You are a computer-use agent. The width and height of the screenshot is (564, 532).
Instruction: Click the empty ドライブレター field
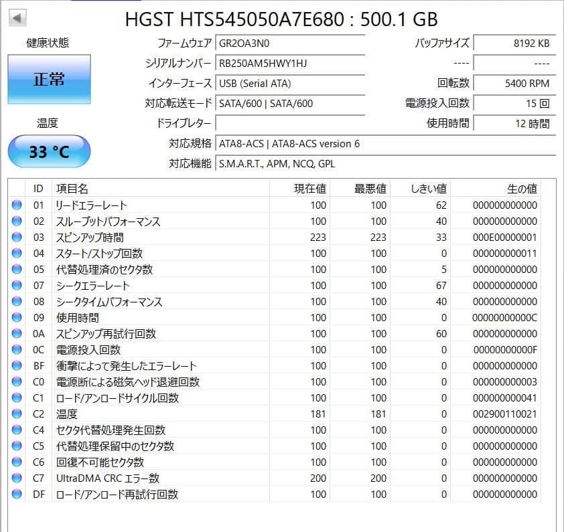point(290,124)
